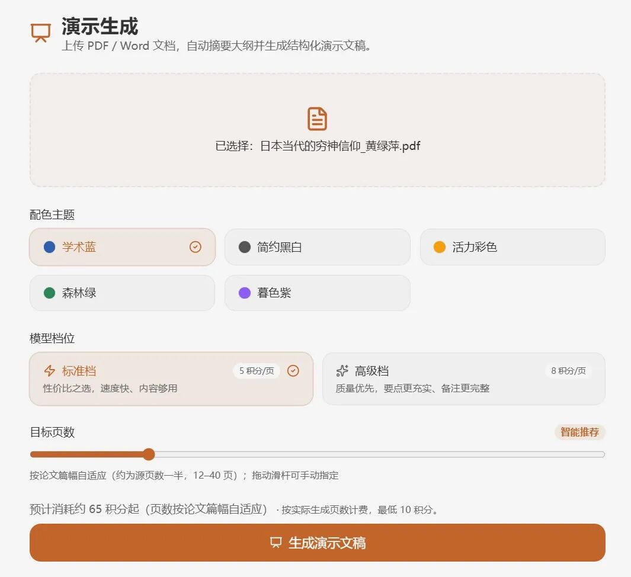Click the 目标页数 slider handle
The width and height of the screenshot is (631, 577).
tap(149, 454)
